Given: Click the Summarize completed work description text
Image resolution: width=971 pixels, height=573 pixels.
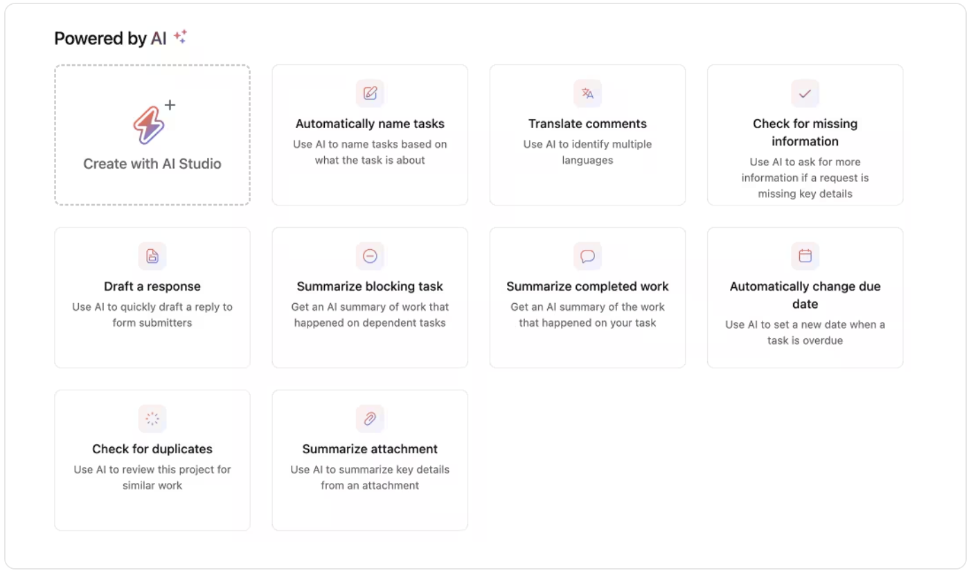Looking at the screenshot, I should tap(587, 315).
